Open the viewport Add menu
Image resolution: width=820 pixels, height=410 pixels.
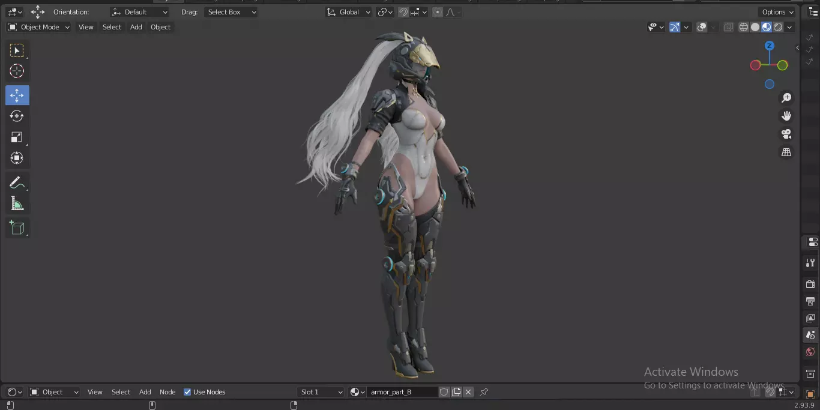136,27
